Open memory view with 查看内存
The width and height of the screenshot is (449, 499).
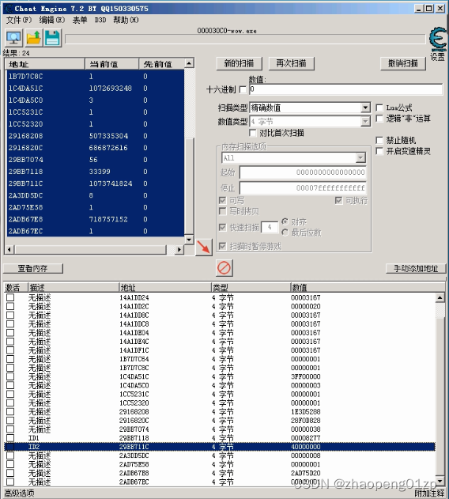coord(33,268)
